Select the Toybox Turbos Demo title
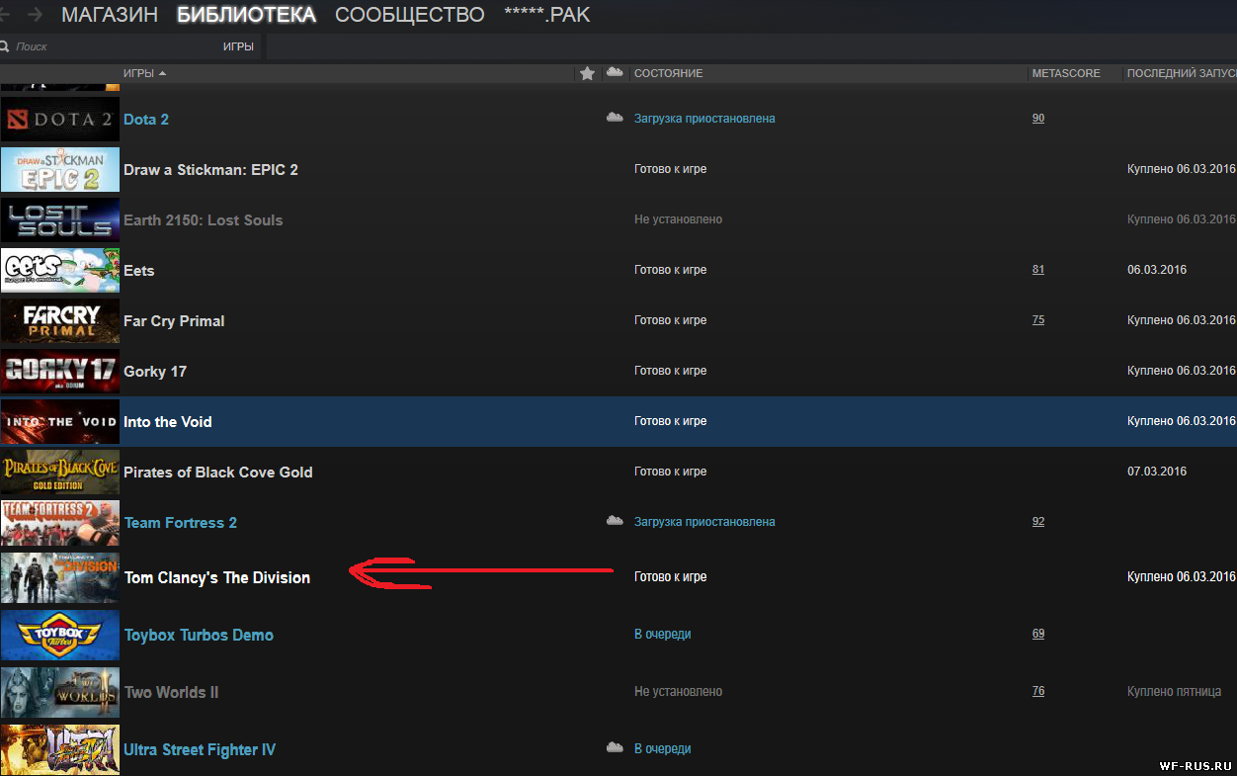 (199, 635)
